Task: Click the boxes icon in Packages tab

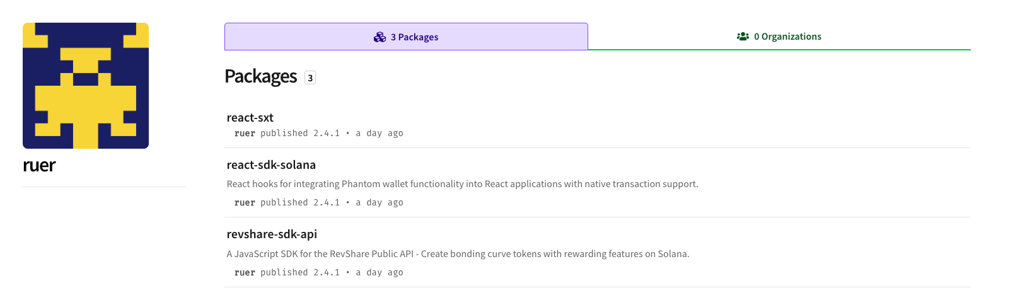Action: pos(380,37)
